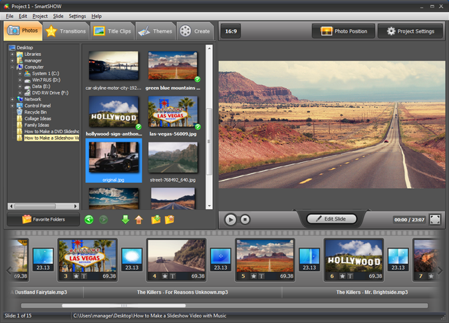Open the Help menu
This screenshot has width=449, height=323.
[x=96, y=16]
